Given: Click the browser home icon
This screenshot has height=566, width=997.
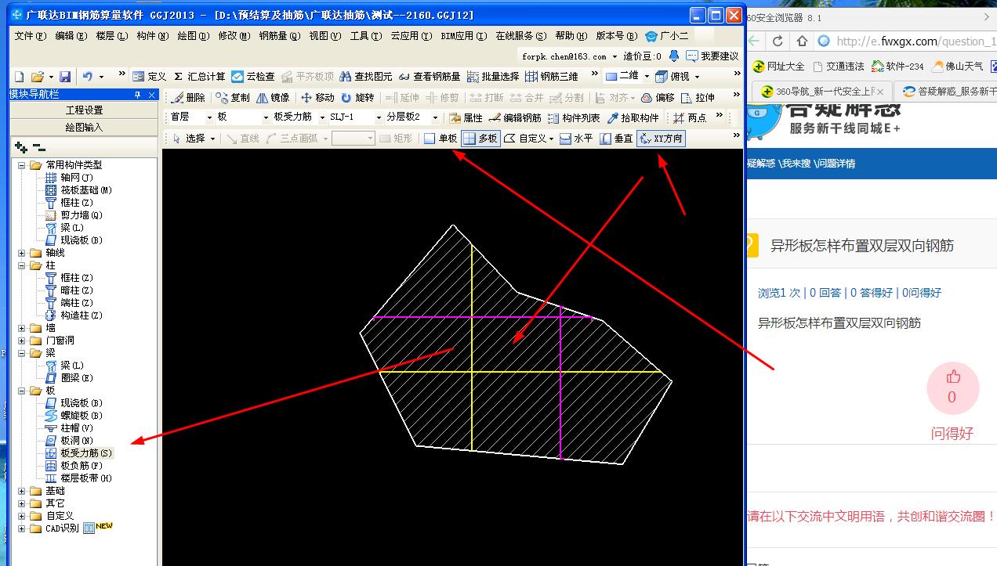Looking at the screenshot, I should 802,41.
